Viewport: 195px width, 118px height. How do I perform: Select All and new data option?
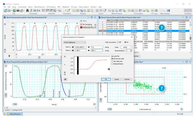pos(112,59)
